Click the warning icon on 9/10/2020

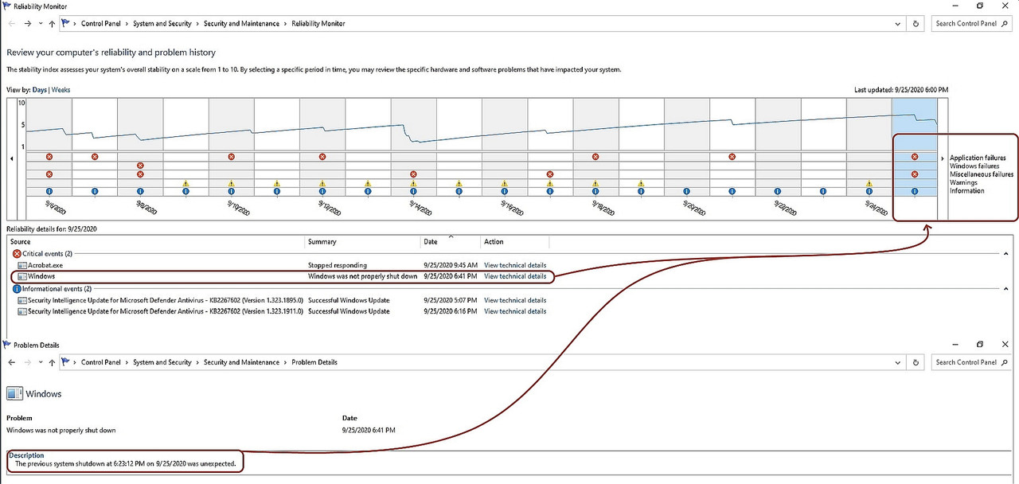[231, 183]
